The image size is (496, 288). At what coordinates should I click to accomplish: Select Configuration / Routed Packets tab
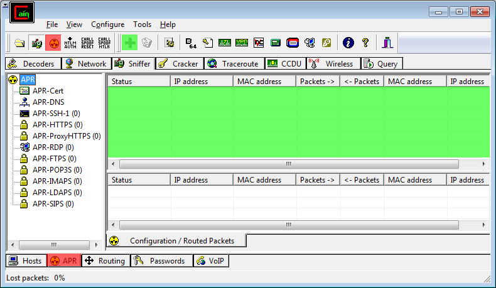tap(176, 240)
